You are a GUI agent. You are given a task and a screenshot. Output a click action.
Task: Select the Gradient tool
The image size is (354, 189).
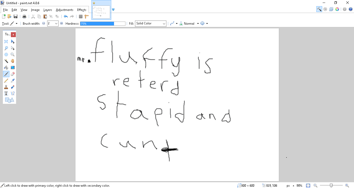pos(13,67)
